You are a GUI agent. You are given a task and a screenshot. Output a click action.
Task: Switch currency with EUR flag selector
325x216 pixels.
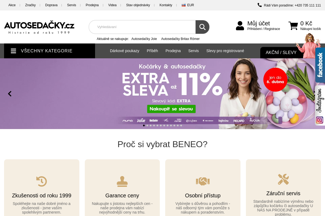(188, 5)
